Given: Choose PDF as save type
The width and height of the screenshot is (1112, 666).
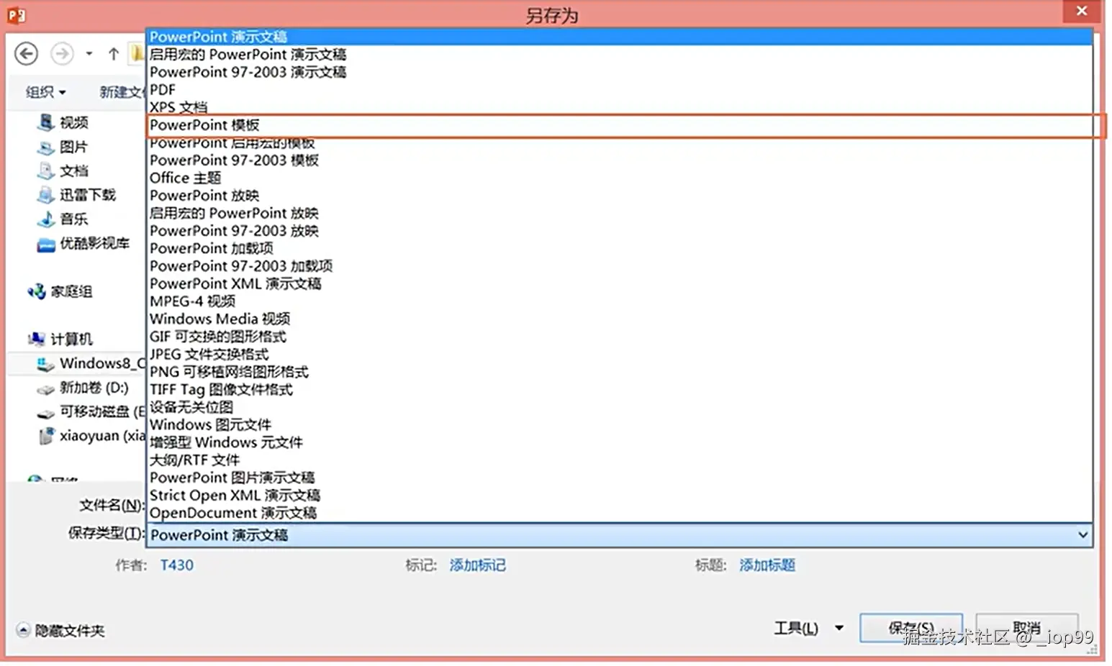Looking at the screenshot, I should [619, 89].
